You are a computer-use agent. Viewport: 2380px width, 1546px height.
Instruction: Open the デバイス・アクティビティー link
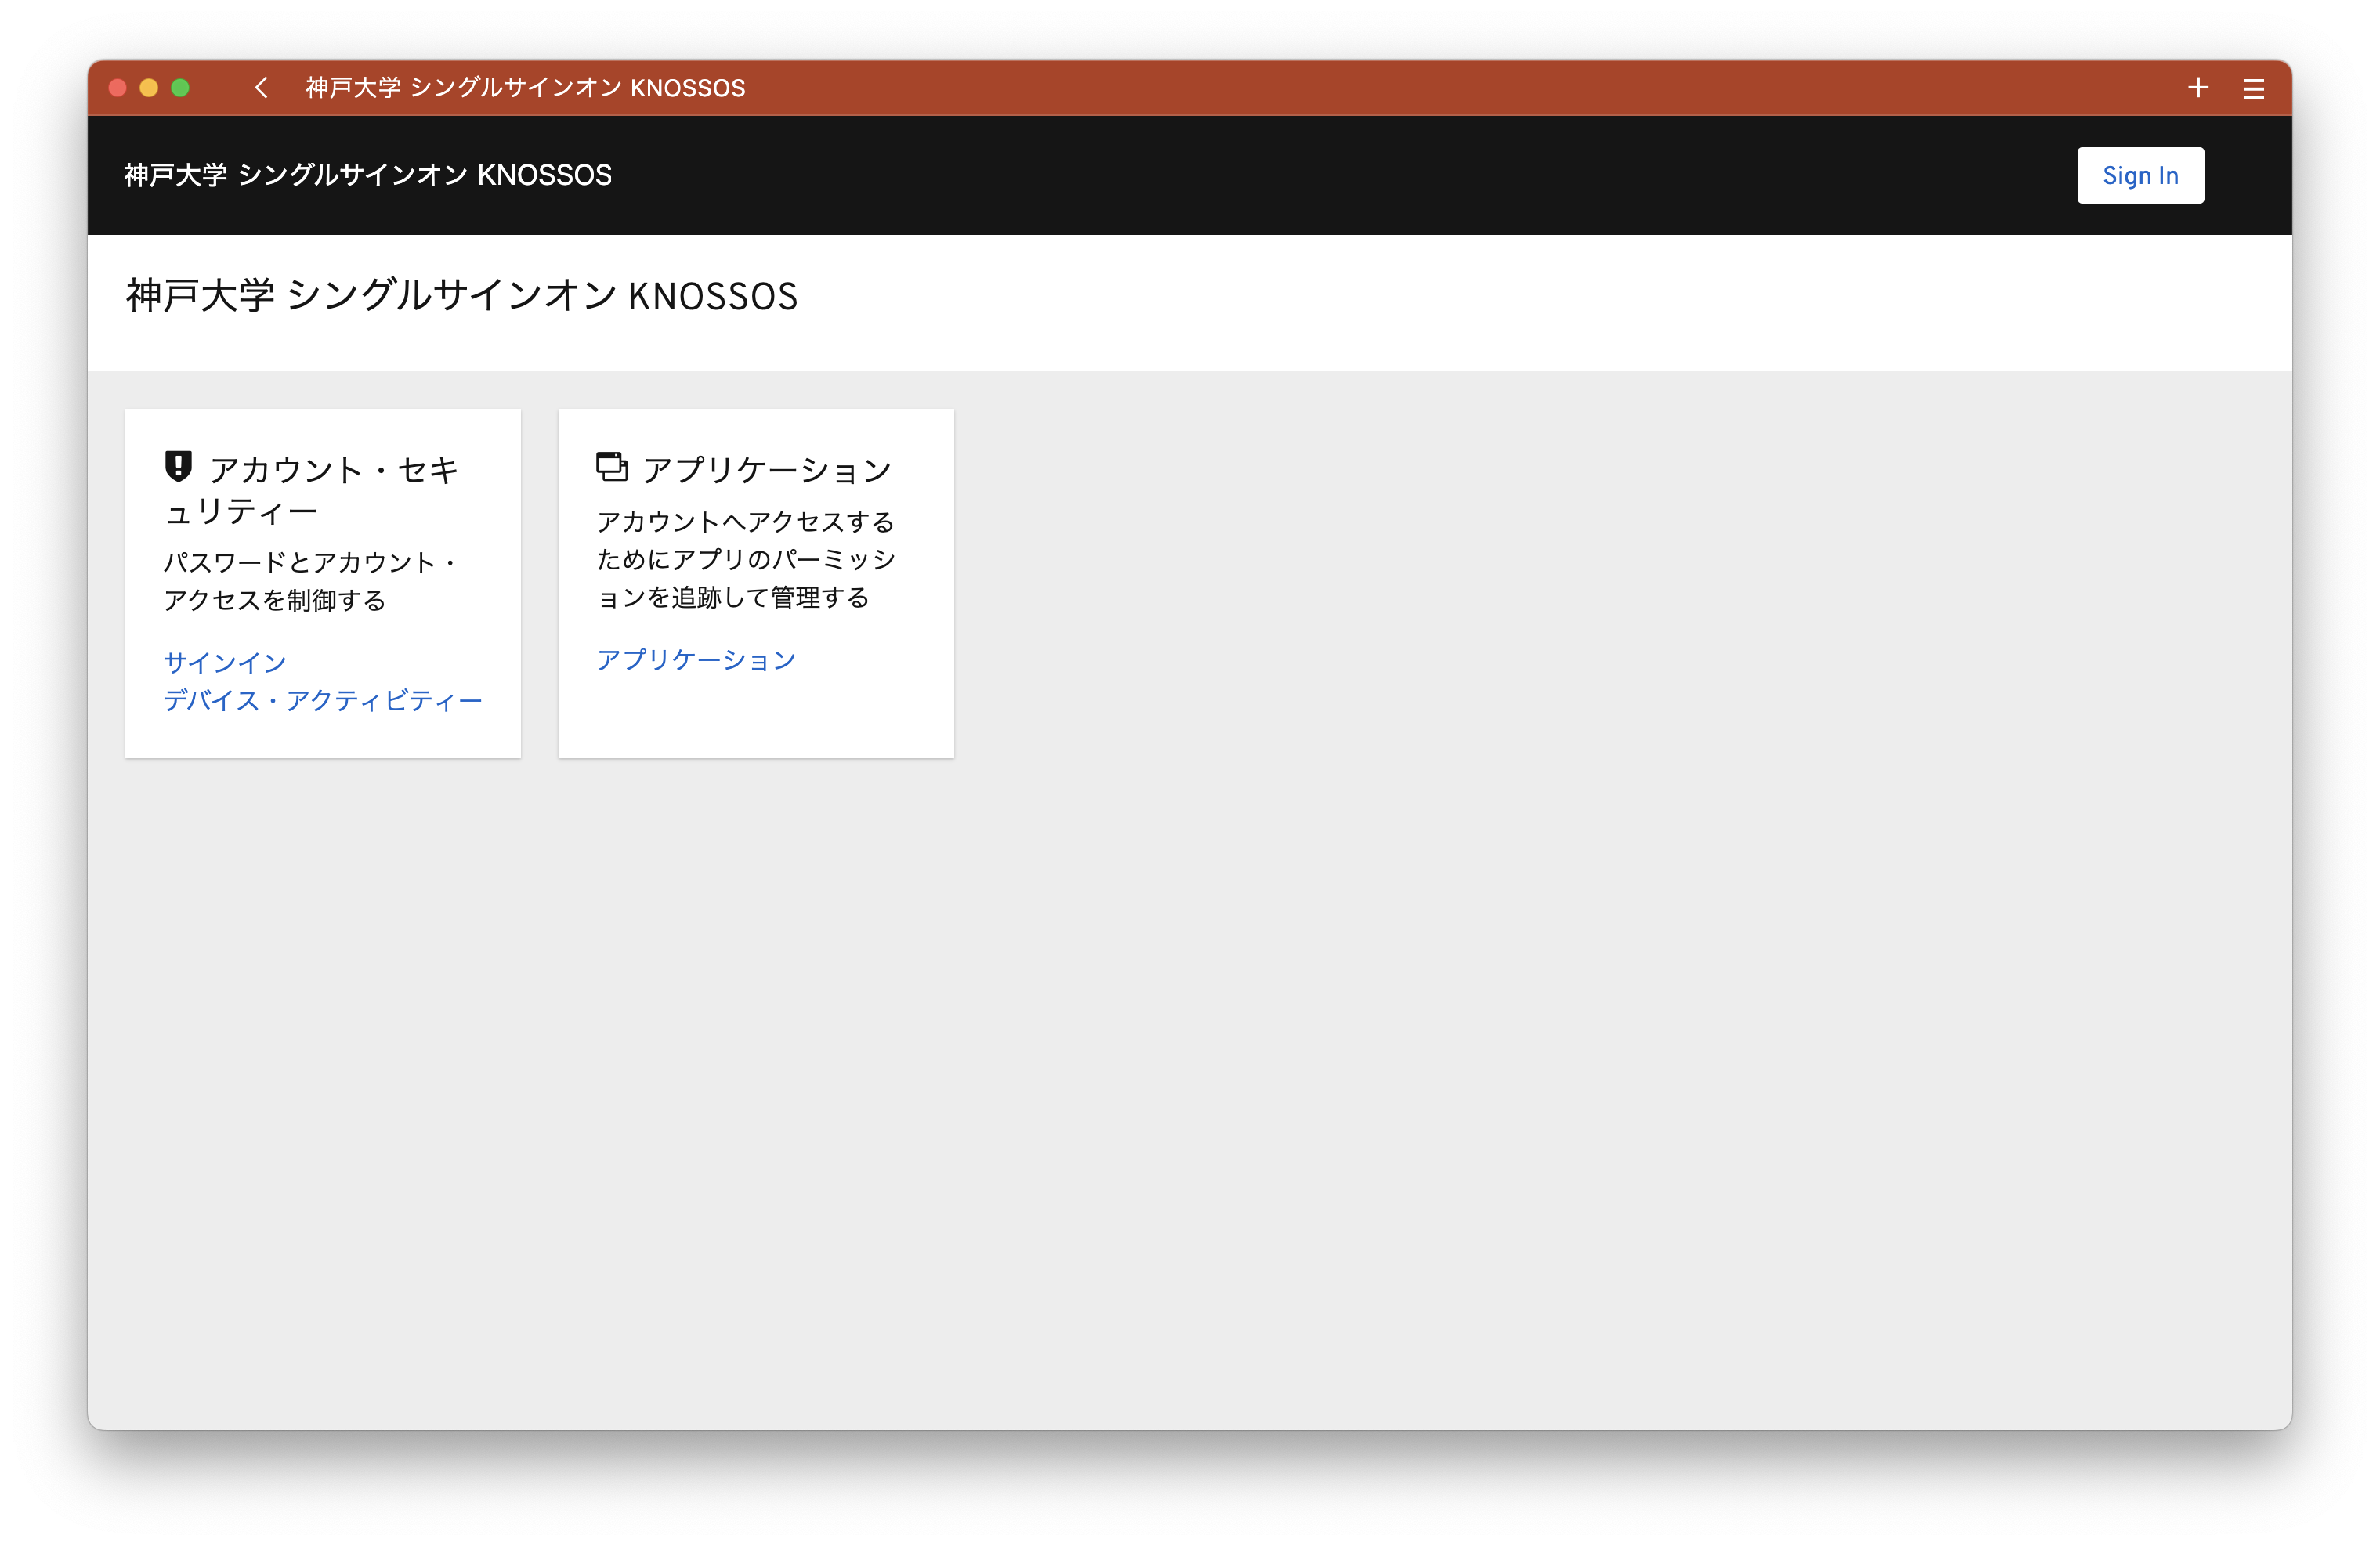322,700
